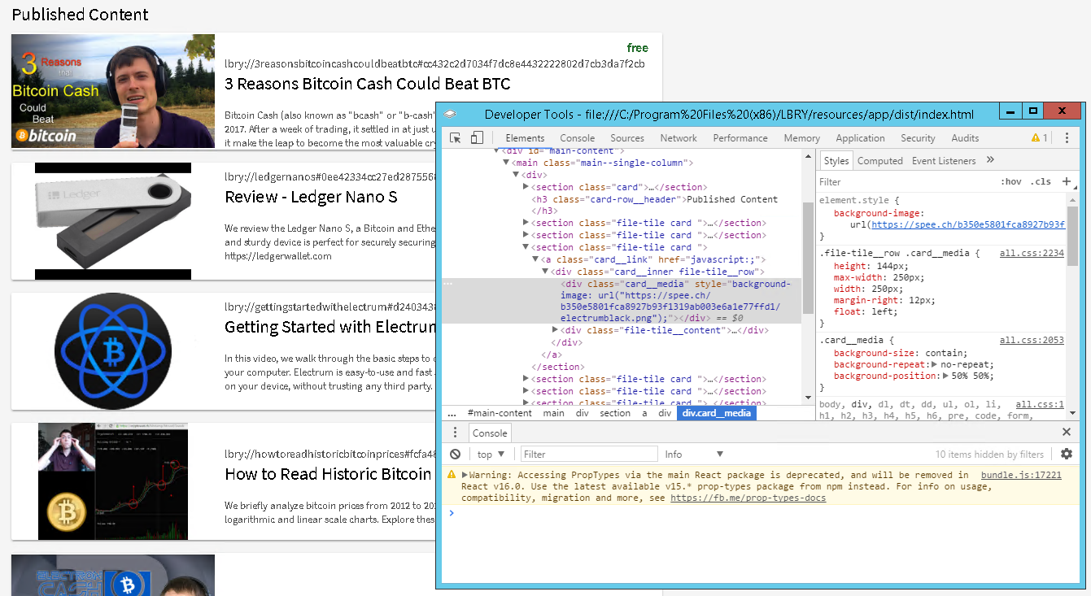The width and height of the screenshot is (1091, 596).
Task: Switch to Event Listeners tab
Action: 944,161
